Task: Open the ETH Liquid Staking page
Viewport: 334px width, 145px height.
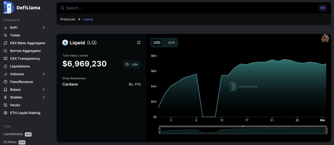Action: click(25, 113)
